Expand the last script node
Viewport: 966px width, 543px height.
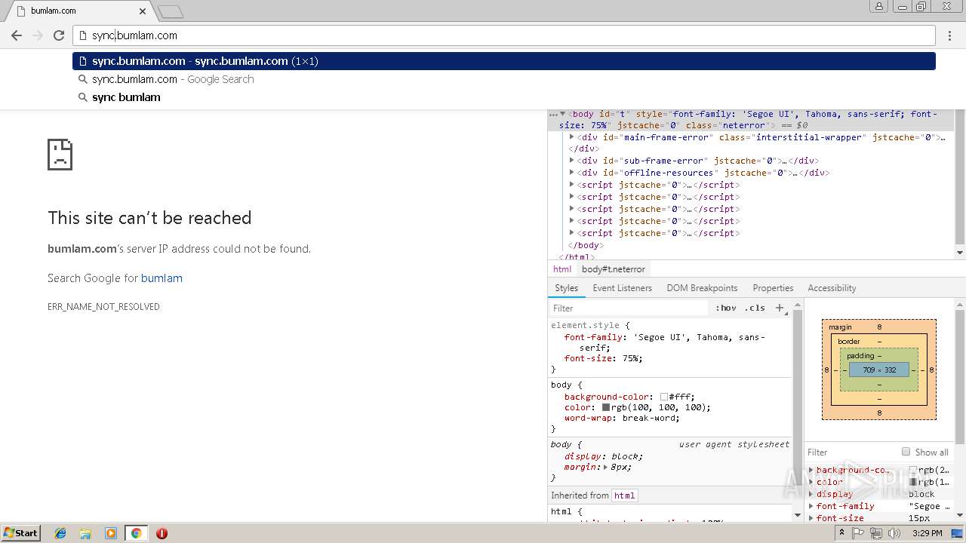[572, 233]
